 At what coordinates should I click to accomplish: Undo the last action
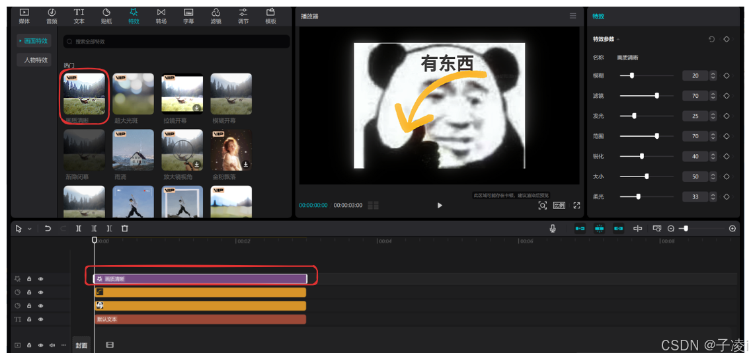coord(48,229)
